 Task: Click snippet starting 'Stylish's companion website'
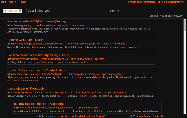click(80, 79)
